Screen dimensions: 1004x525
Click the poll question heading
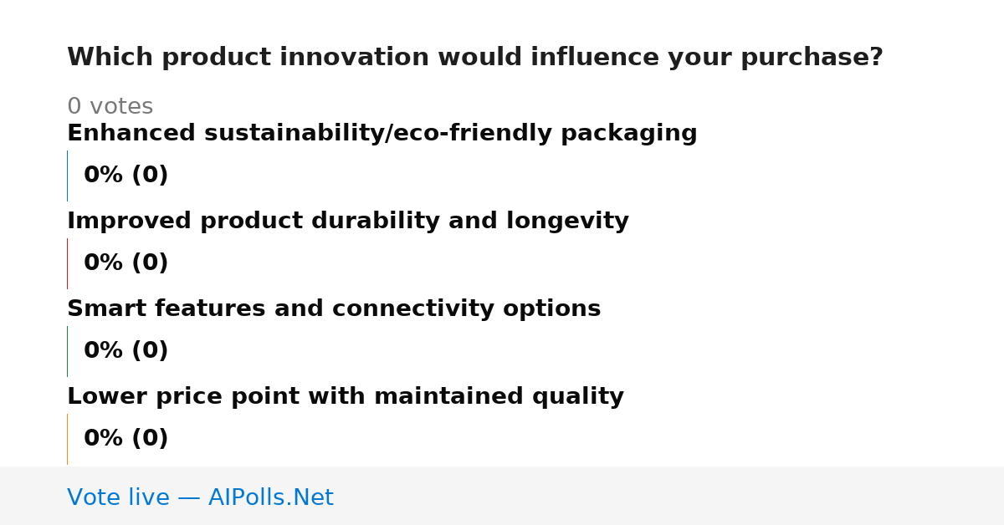(x=475, y=58)
